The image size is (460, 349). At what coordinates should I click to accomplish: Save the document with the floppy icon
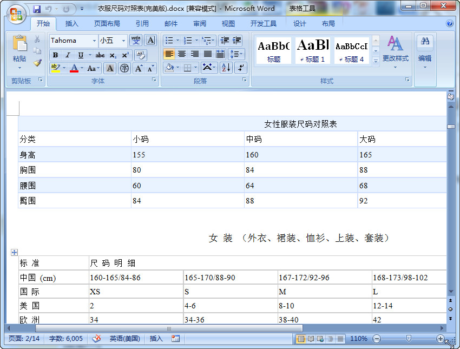coord(37,9)
